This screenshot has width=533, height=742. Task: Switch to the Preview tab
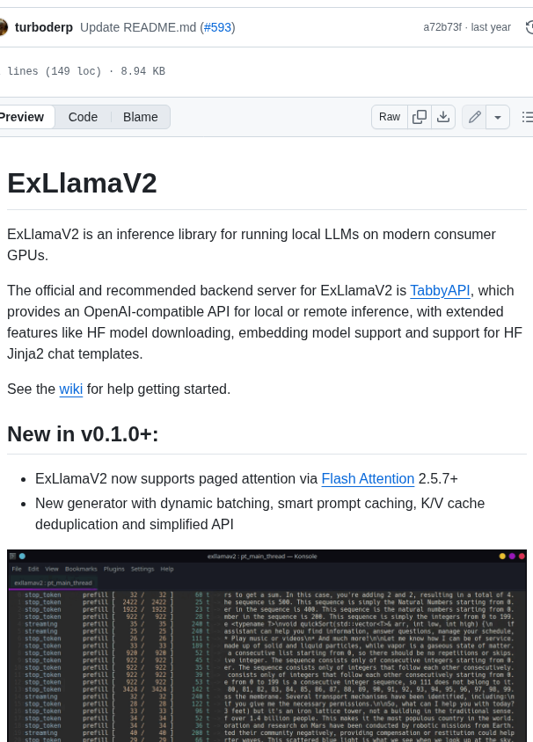coord(23,117)
